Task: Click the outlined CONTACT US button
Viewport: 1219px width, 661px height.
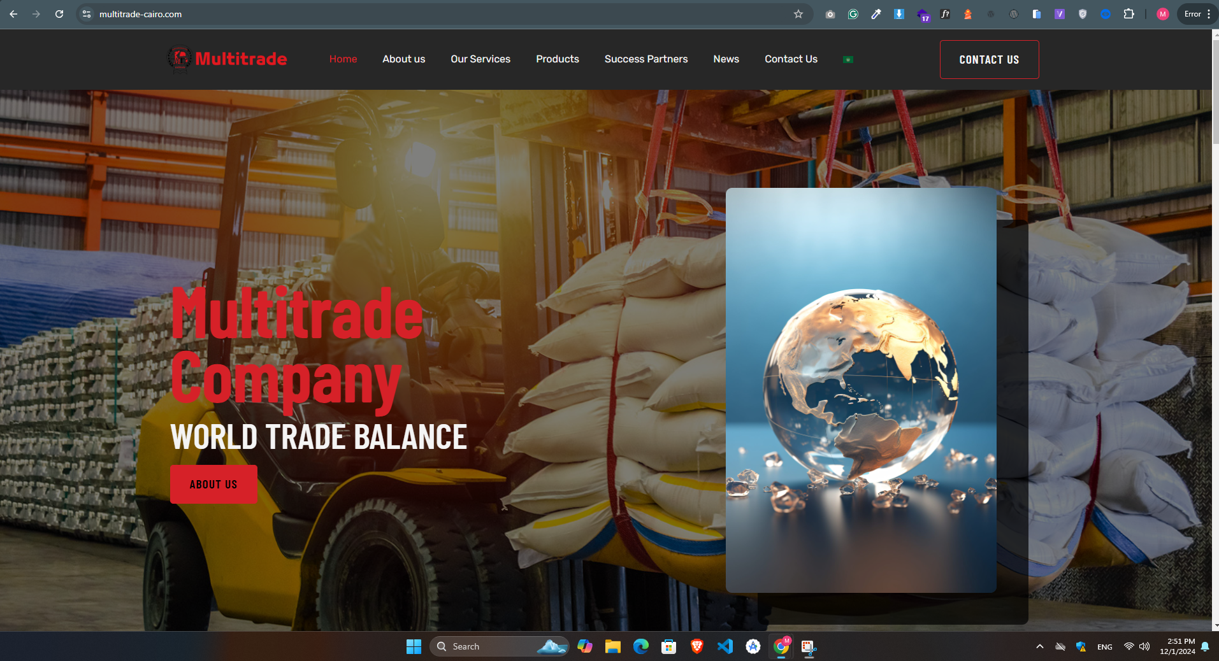Action: [x=988, y=60]
